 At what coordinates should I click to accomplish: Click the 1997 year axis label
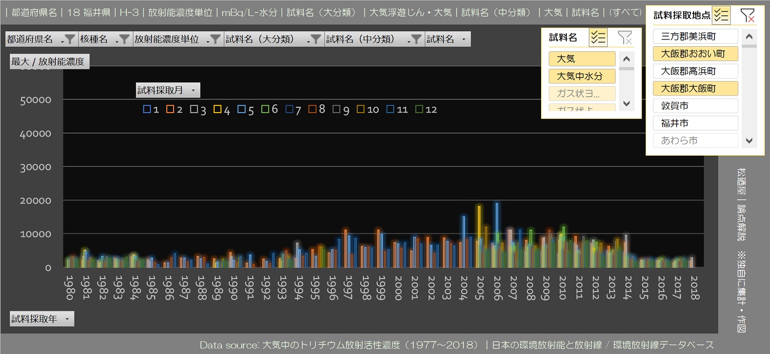click(349, 288)
